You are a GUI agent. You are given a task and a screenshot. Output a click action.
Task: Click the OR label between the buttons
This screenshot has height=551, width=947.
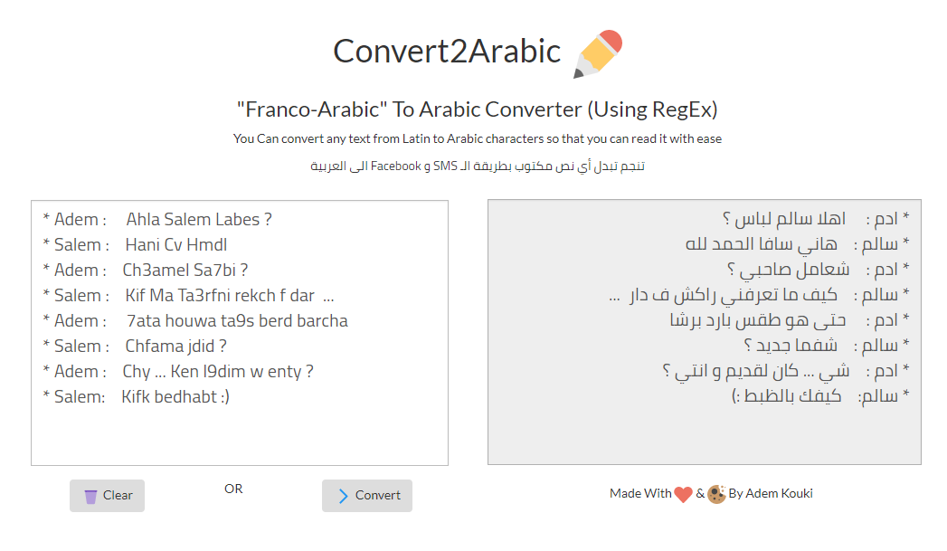pos(233,489)
